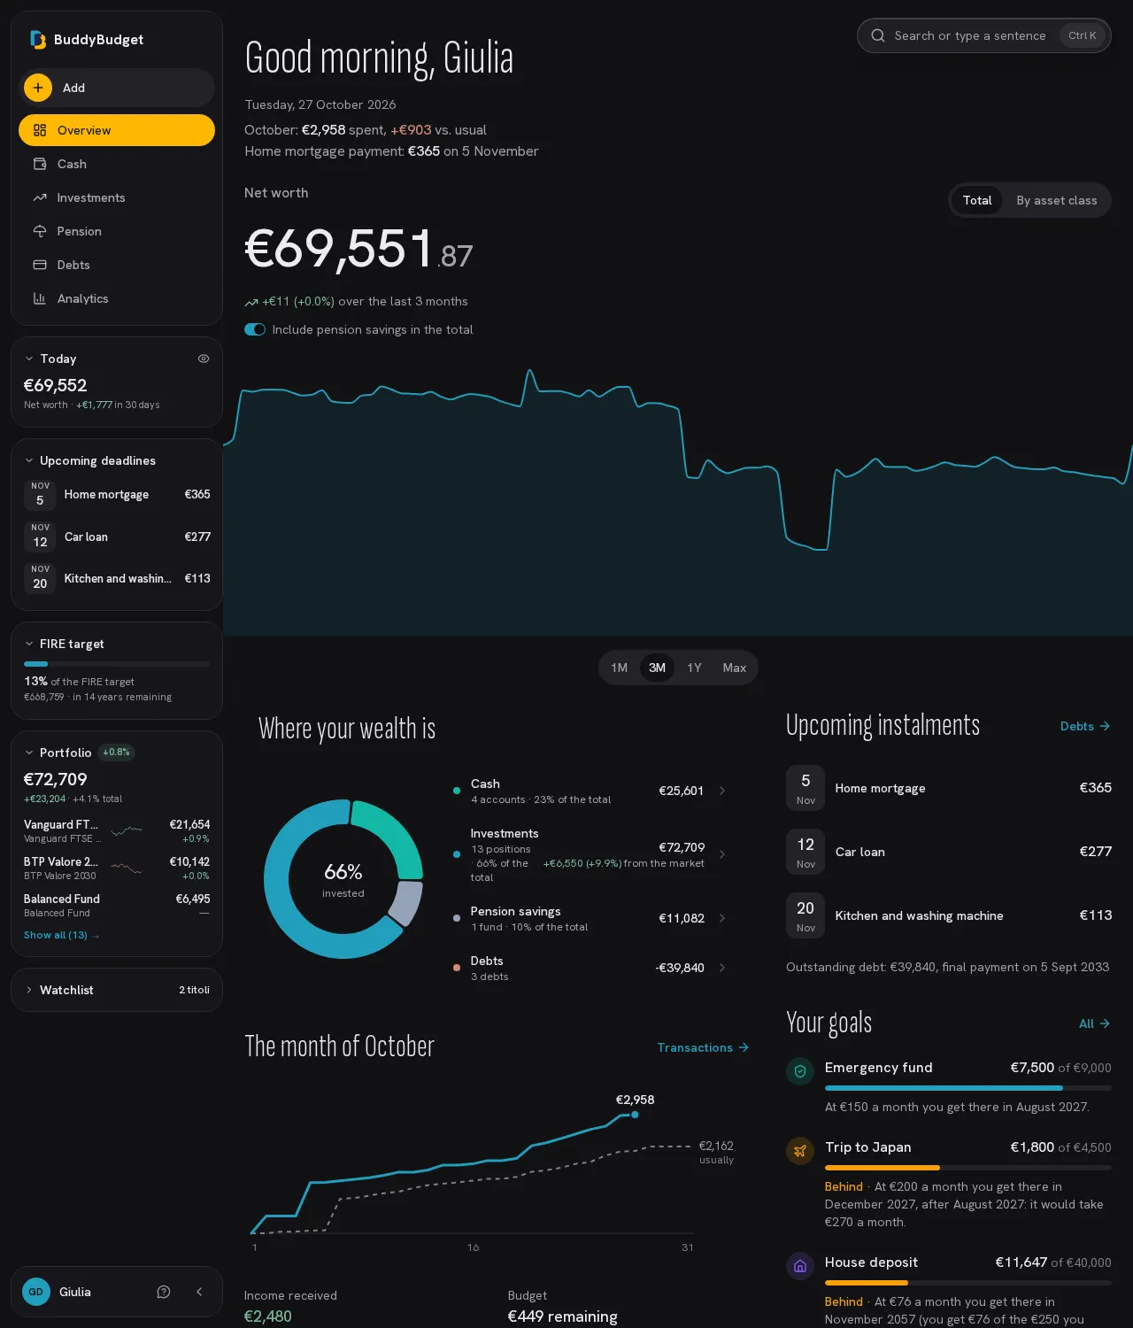Collapse the Upcoming deadlines panel
This screenshot has width=1133, height=1328.
click(29, 460)
